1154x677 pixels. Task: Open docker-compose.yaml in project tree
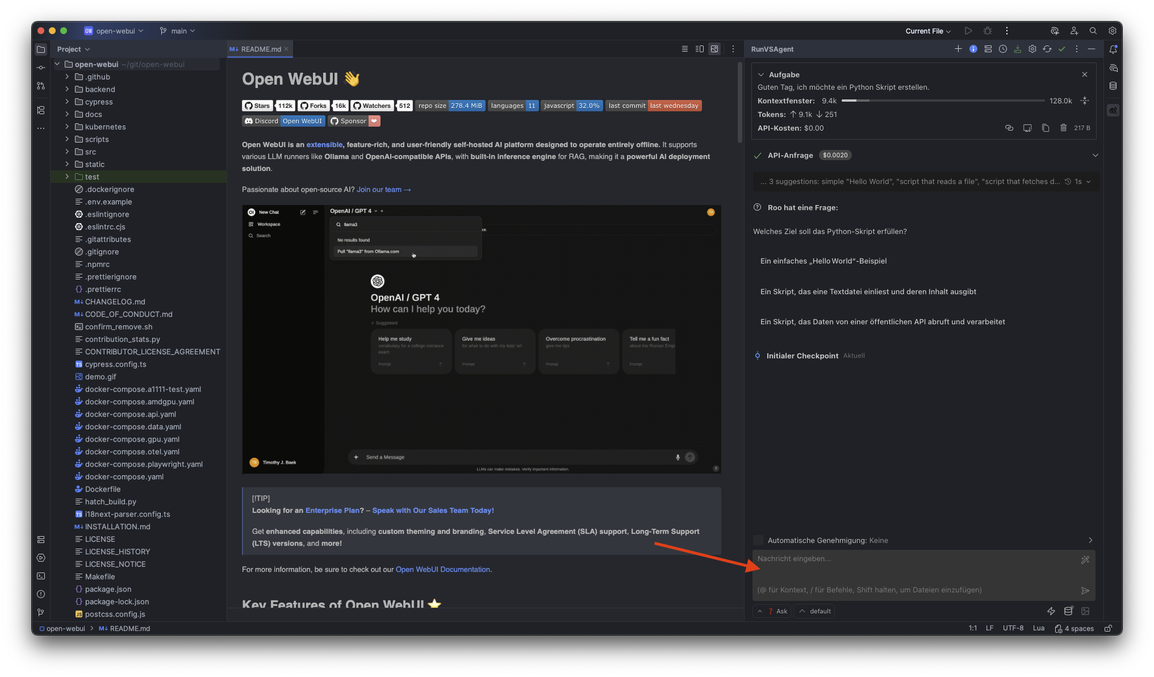click(124, 477)
